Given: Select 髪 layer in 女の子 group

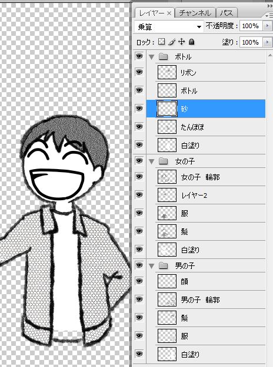Looking at the screenshot, I should point(185,232).
